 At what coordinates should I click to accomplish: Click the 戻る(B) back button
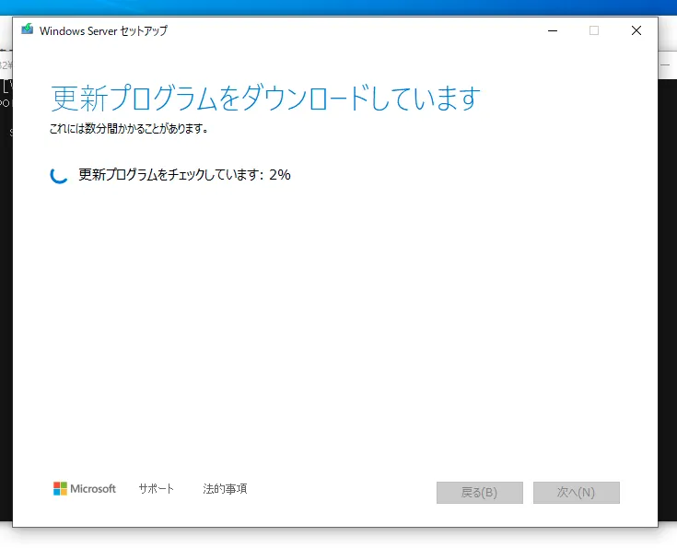click(x=480, y=493)
